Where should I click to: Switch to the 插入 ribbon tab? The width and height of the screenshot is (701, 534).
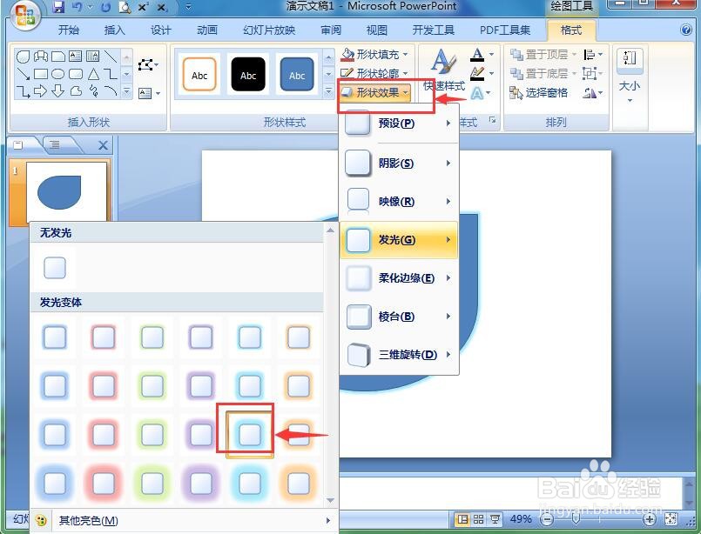coord(114,30)
